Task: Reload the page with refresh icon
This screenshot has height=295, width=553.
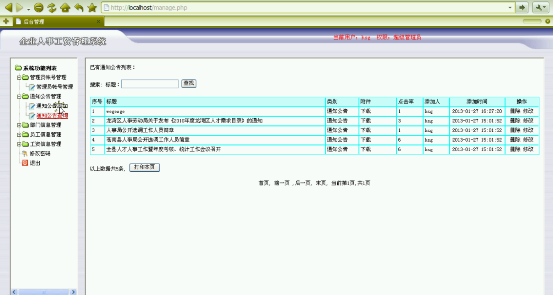Action: coord(52,7)
